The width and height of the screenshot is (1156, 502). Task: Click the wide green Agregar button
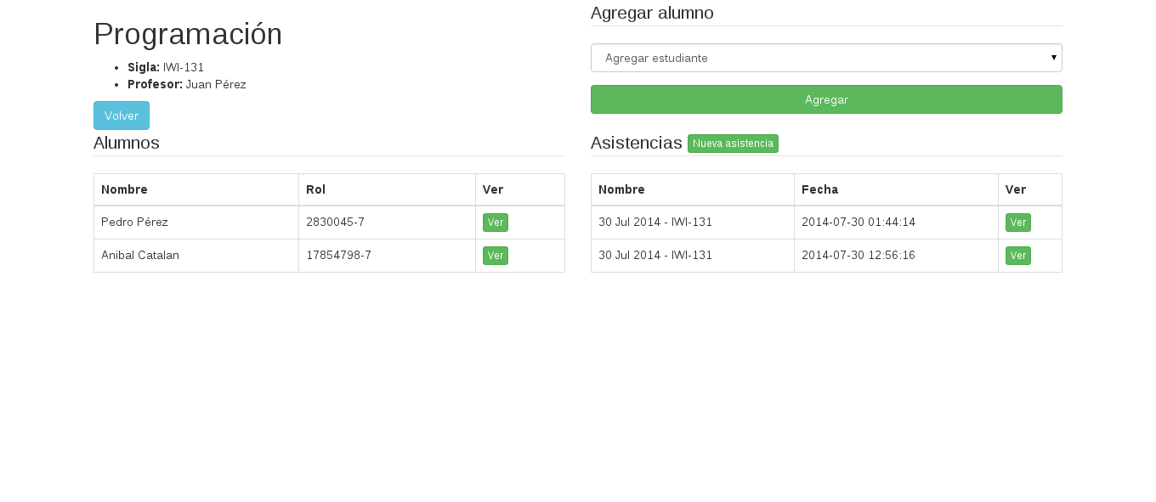click(x=826, y=99)
